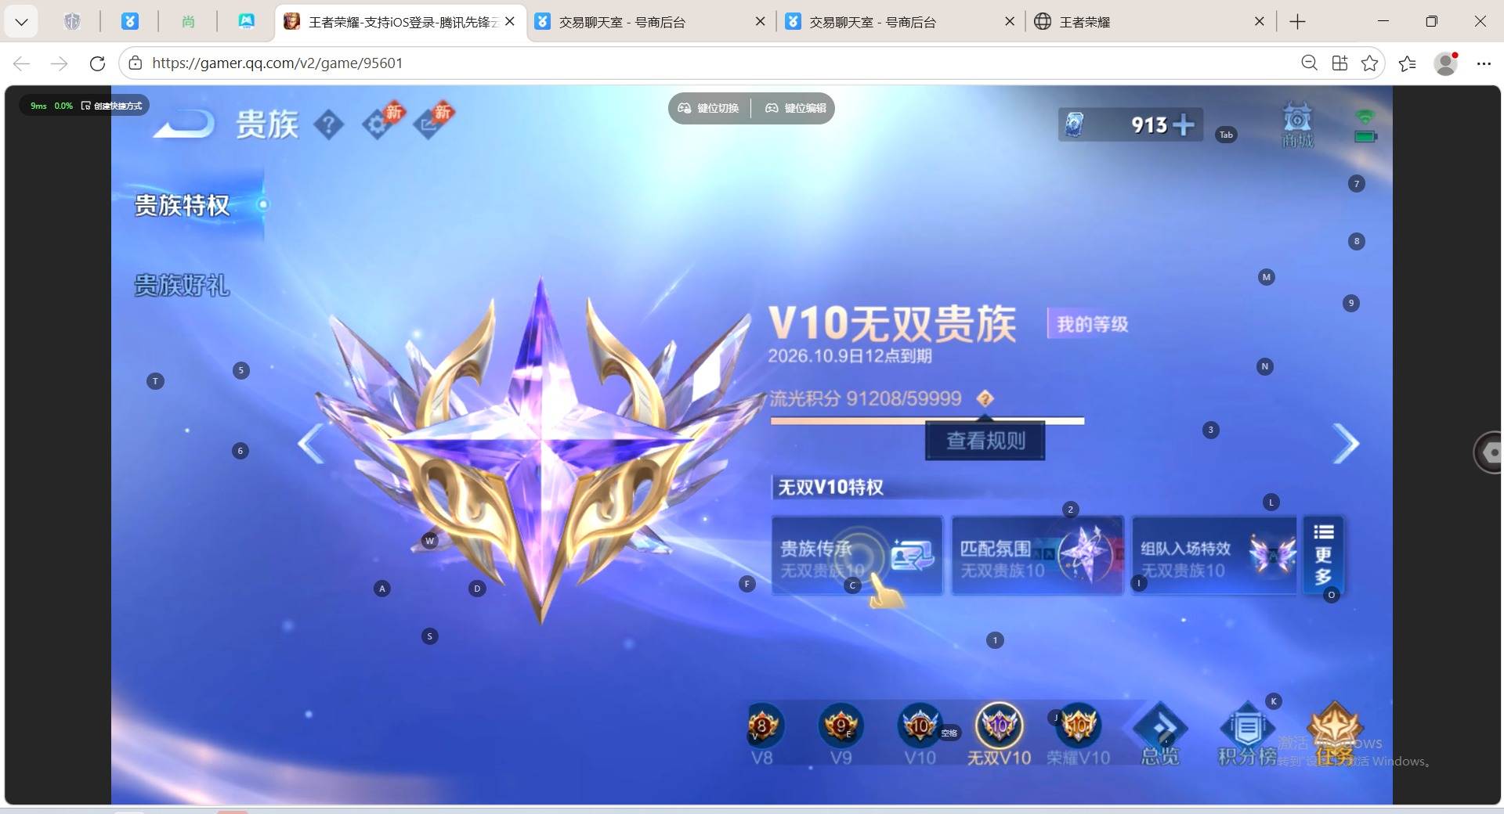Click the back arrow beside 贵族 title
1504x814 pixels.
coord(184,124)
